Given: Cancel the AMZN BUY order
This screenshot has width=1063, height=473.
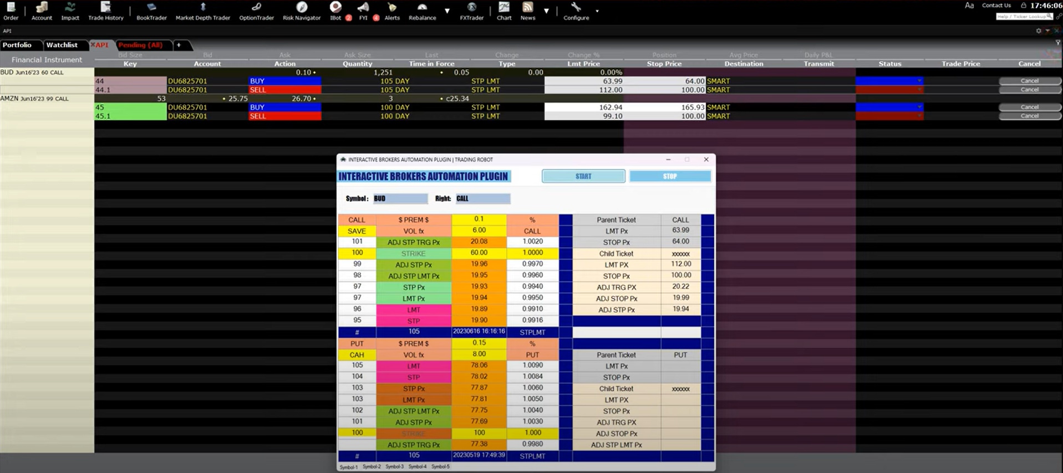Looking at the screenshot, I should coord(1030,107).
